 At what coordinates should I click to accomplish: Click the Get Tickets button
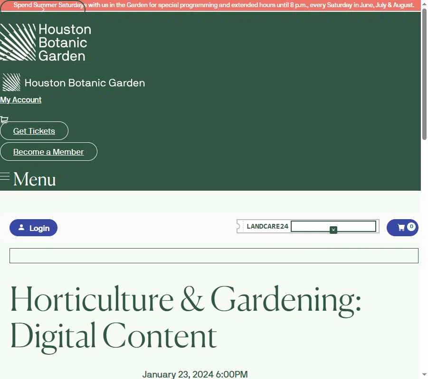(34, 131)
